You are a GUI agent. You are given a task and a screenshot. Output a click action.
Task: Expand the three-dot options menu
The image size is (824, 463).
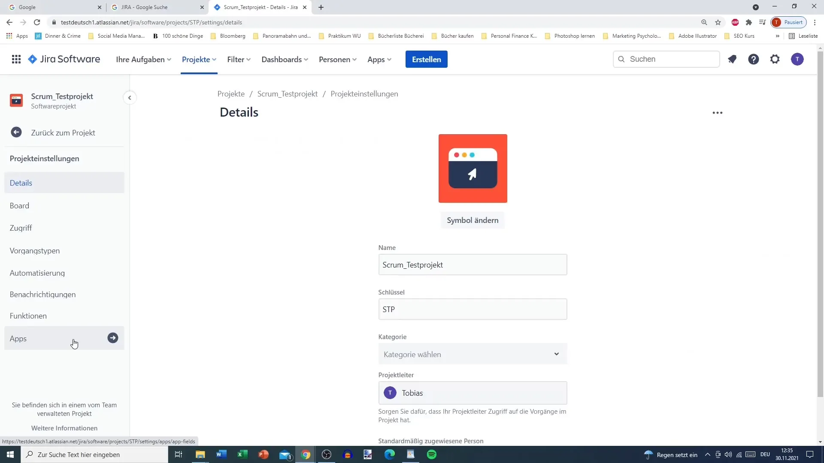(x=717, y=112)
